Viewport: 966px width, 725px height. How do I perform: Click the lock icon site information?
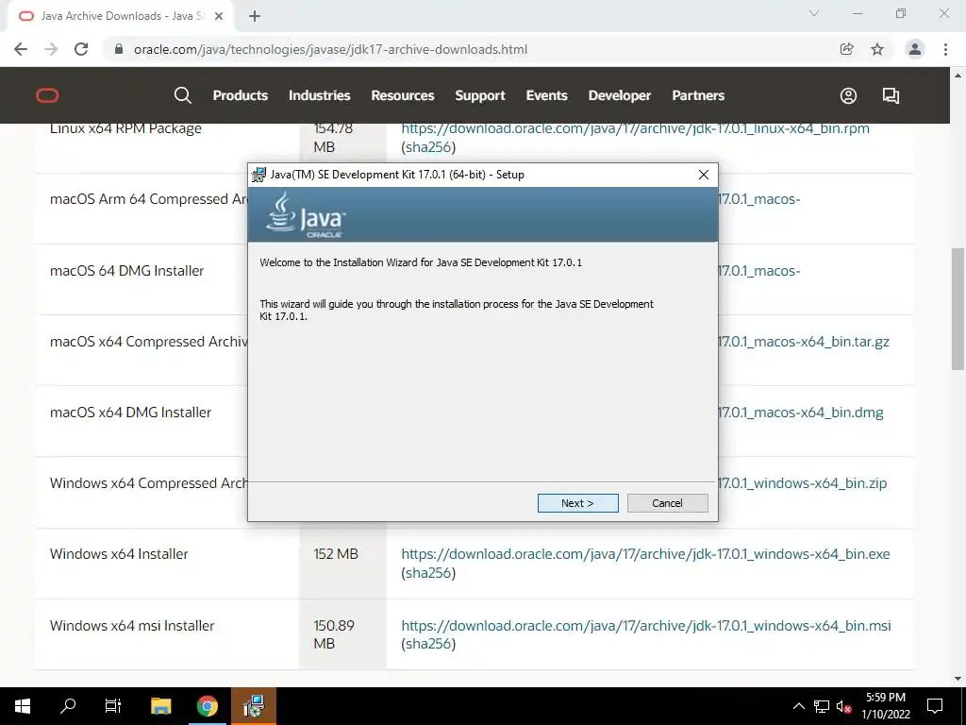click(119, 49)
